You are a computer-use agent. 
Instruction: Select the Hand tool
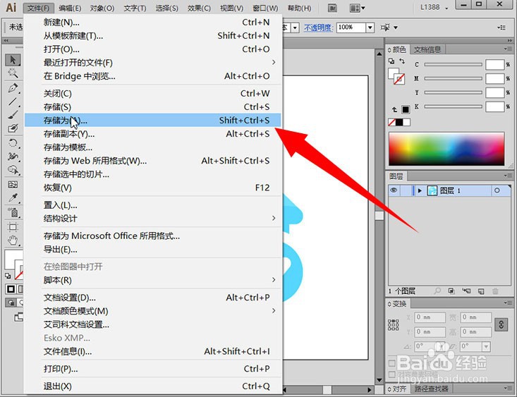coord(13,240)
